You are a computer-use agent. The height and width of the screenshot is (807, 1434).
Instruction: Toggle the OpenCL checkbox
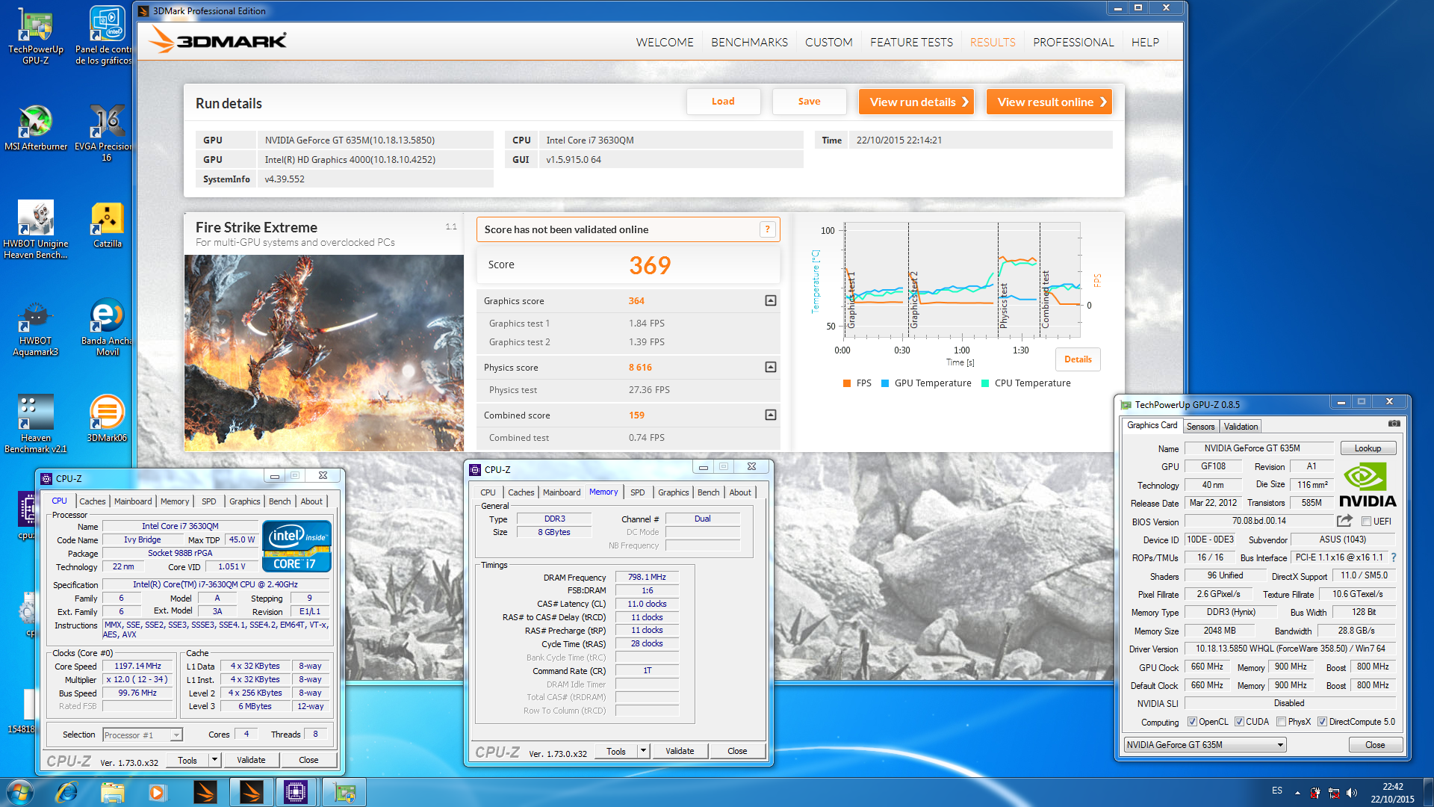pos(1192,722)
